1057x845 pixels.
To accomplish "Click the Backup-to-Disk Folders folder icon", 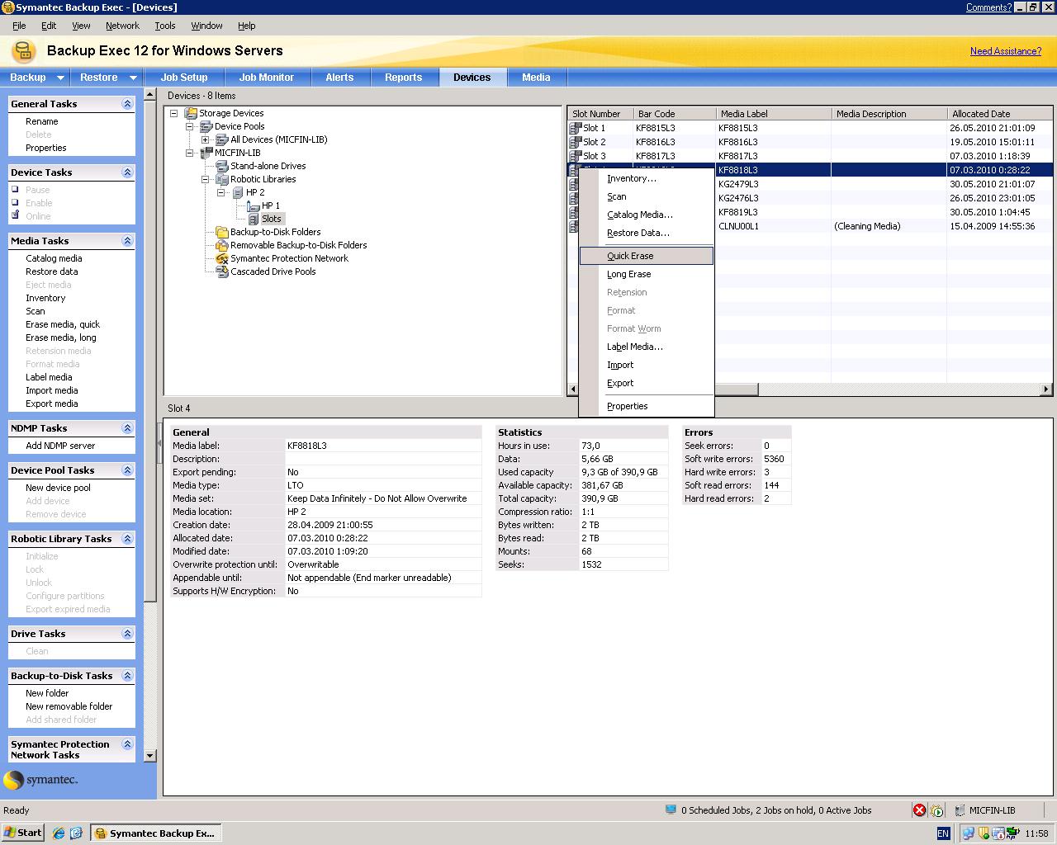I will [x=222, y=232].
